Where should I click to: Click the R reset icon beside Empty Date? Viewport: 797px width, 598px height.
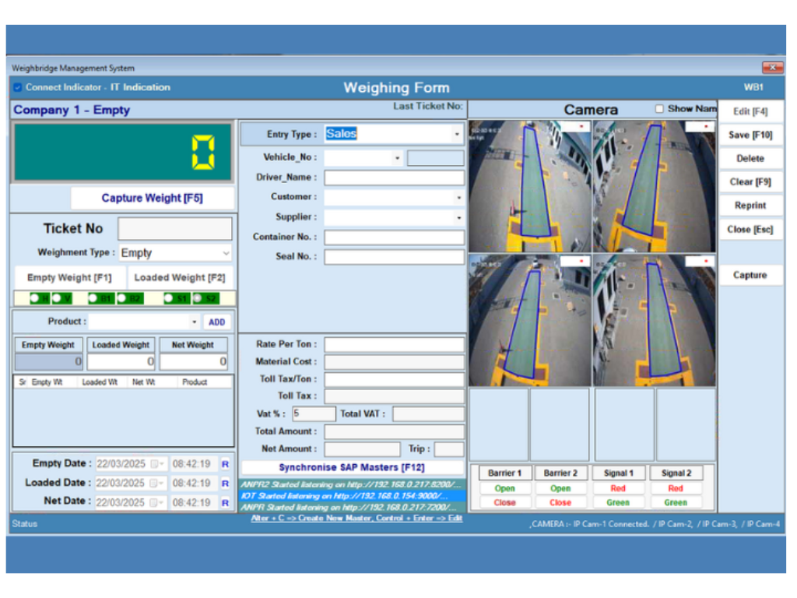pos(225,464)
